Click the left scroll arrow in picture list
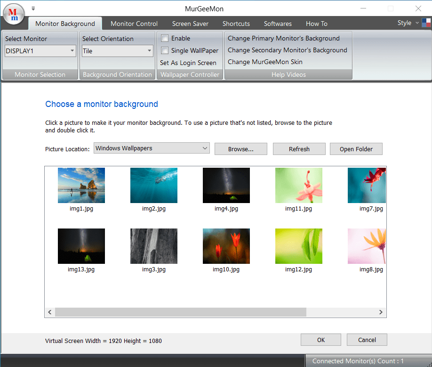Screen dimensions: 432x367 pyautogui.click(x=50, y=312)
